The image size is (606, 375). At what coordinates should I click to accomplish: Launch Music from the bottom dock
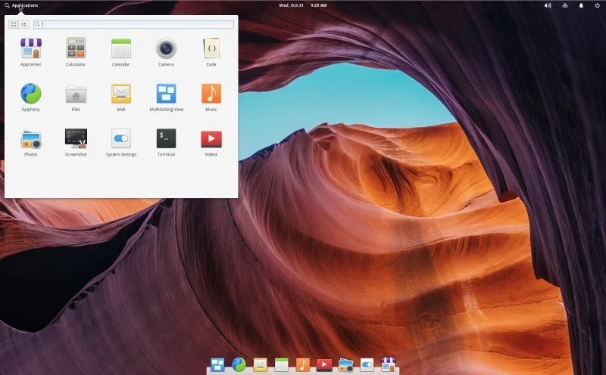pyautogui.click(x=303, y=365)
